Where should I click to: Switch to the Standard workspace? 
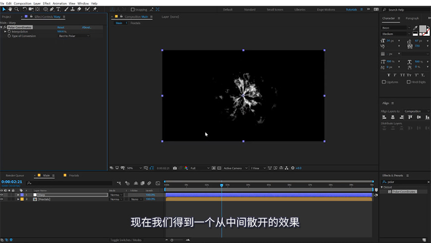pyautogui.click(x=250, y=9)
